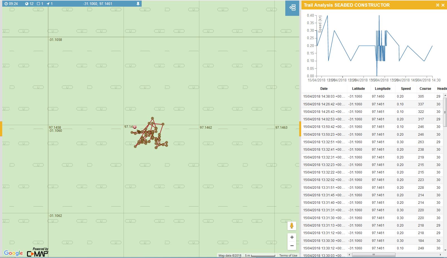Select the 15/04/2018 14:02:53 trail row
The height and width of the screenshot is (258, 447).
tap(372, 119)
